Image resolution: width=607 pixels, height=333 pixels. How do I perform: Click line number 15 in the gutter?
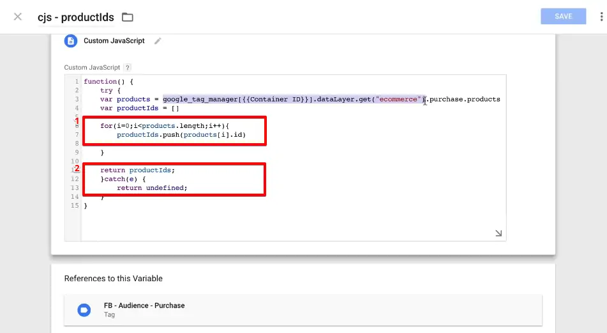[x=75, y=205]
